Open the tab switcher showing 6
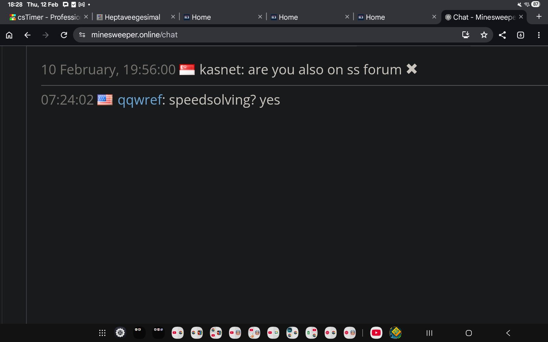 pos(520,35)
